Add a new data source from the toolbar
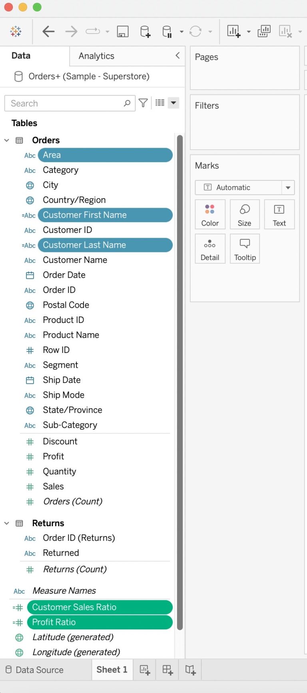The image size is (307, 693). (x=145, y=31)
